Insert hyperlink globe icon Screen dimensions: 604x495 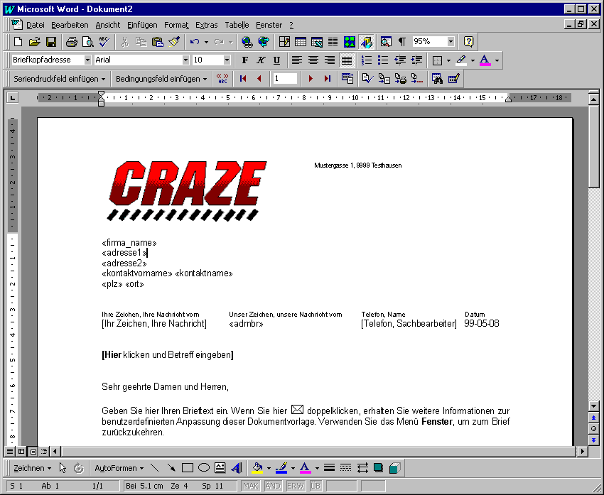point(247,42)
